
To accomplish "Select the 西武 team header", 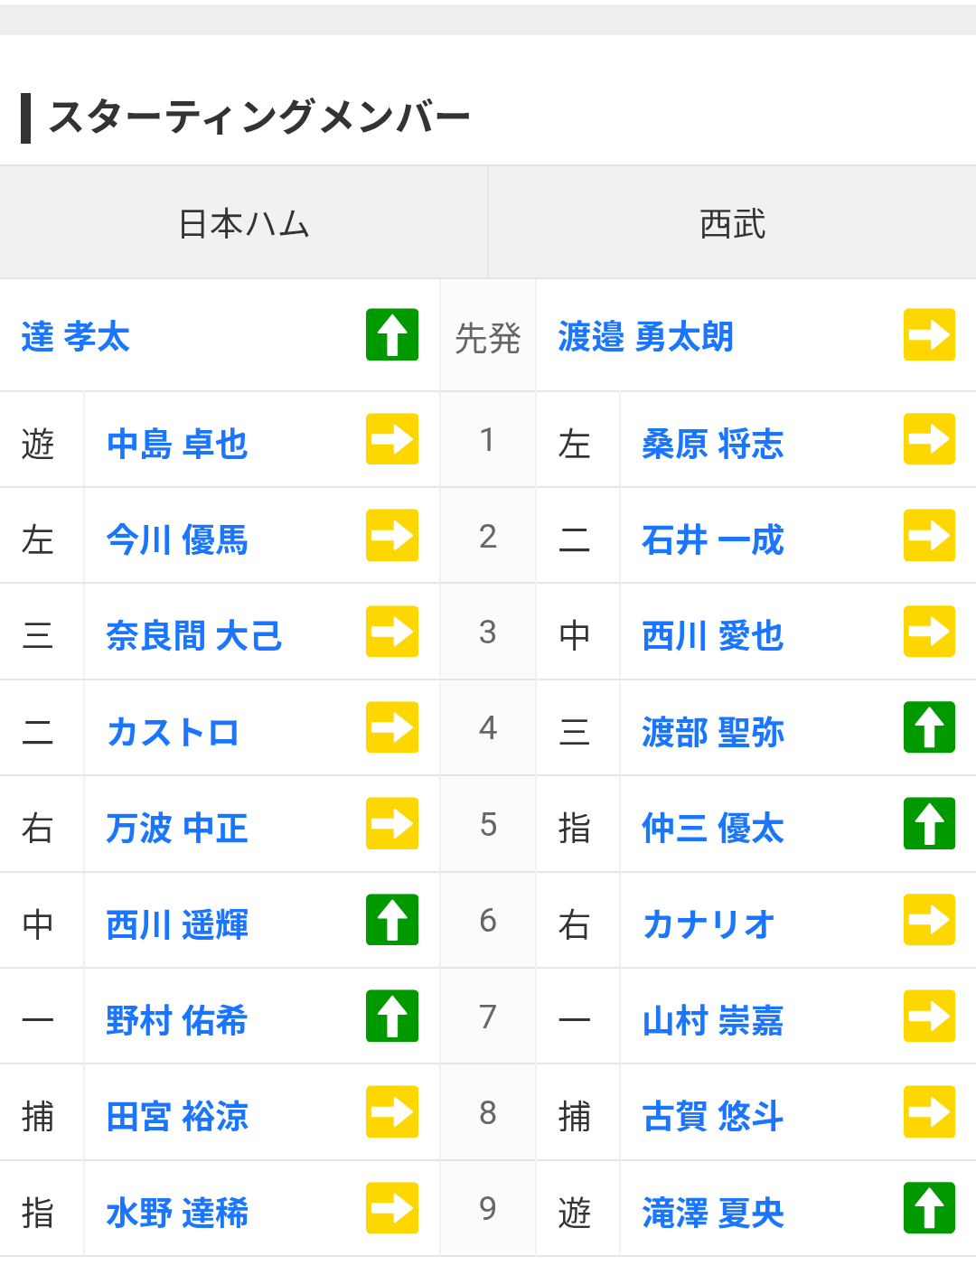I will [732, 223].
